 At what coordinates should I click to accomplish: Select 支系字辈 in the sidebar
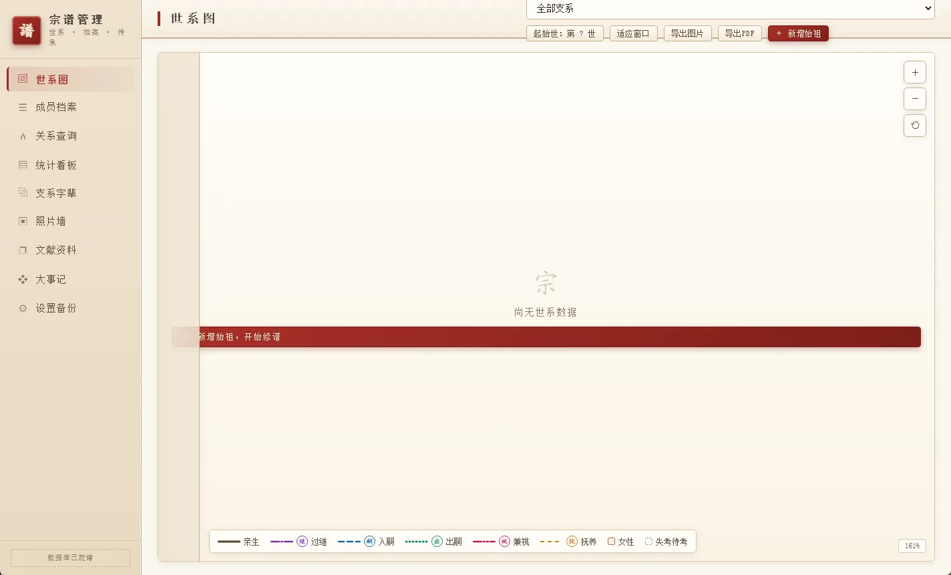click(x=71, y=193)
